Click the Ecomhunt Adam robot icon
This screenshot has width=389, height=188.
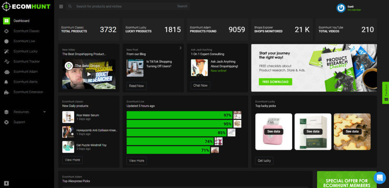(6, 72)
